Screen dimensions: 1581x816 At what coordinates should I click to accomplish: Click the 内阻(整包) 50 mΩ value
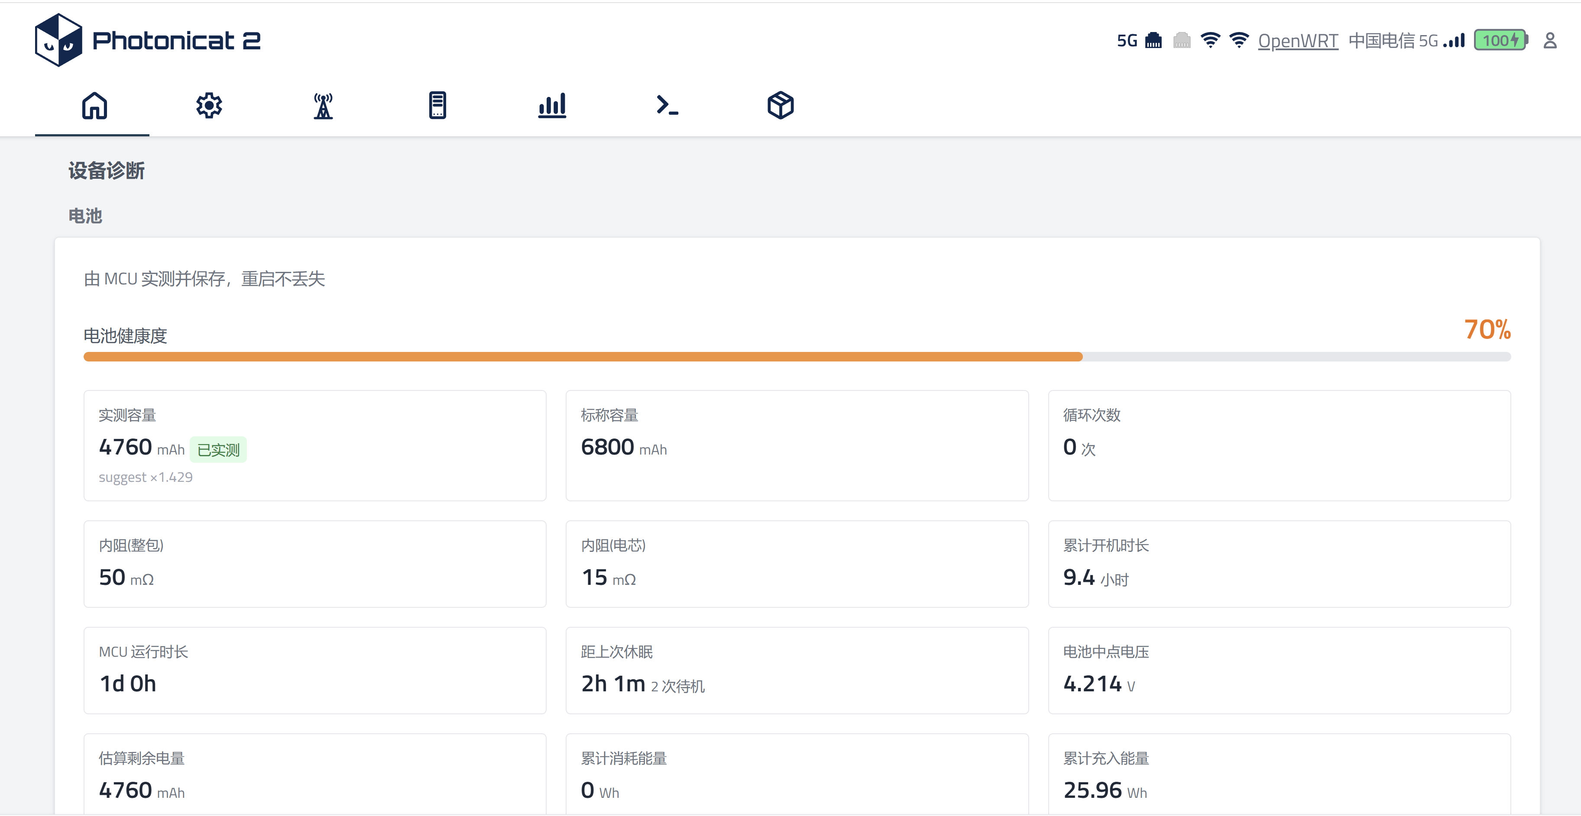[x=126, y=577]
